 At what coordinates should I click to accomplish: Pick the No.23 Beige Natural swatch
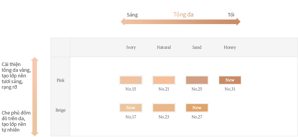pyautogui.click(x=164, y=108)
